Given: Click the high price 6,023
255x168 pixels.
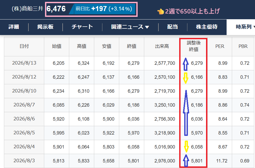Looking at the screenshot, I should click(84, 133).
